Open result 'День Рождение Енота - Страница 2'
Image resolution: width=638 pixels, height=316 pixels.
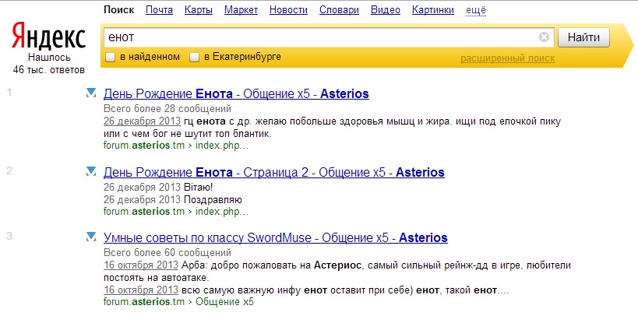pos(274,172)
